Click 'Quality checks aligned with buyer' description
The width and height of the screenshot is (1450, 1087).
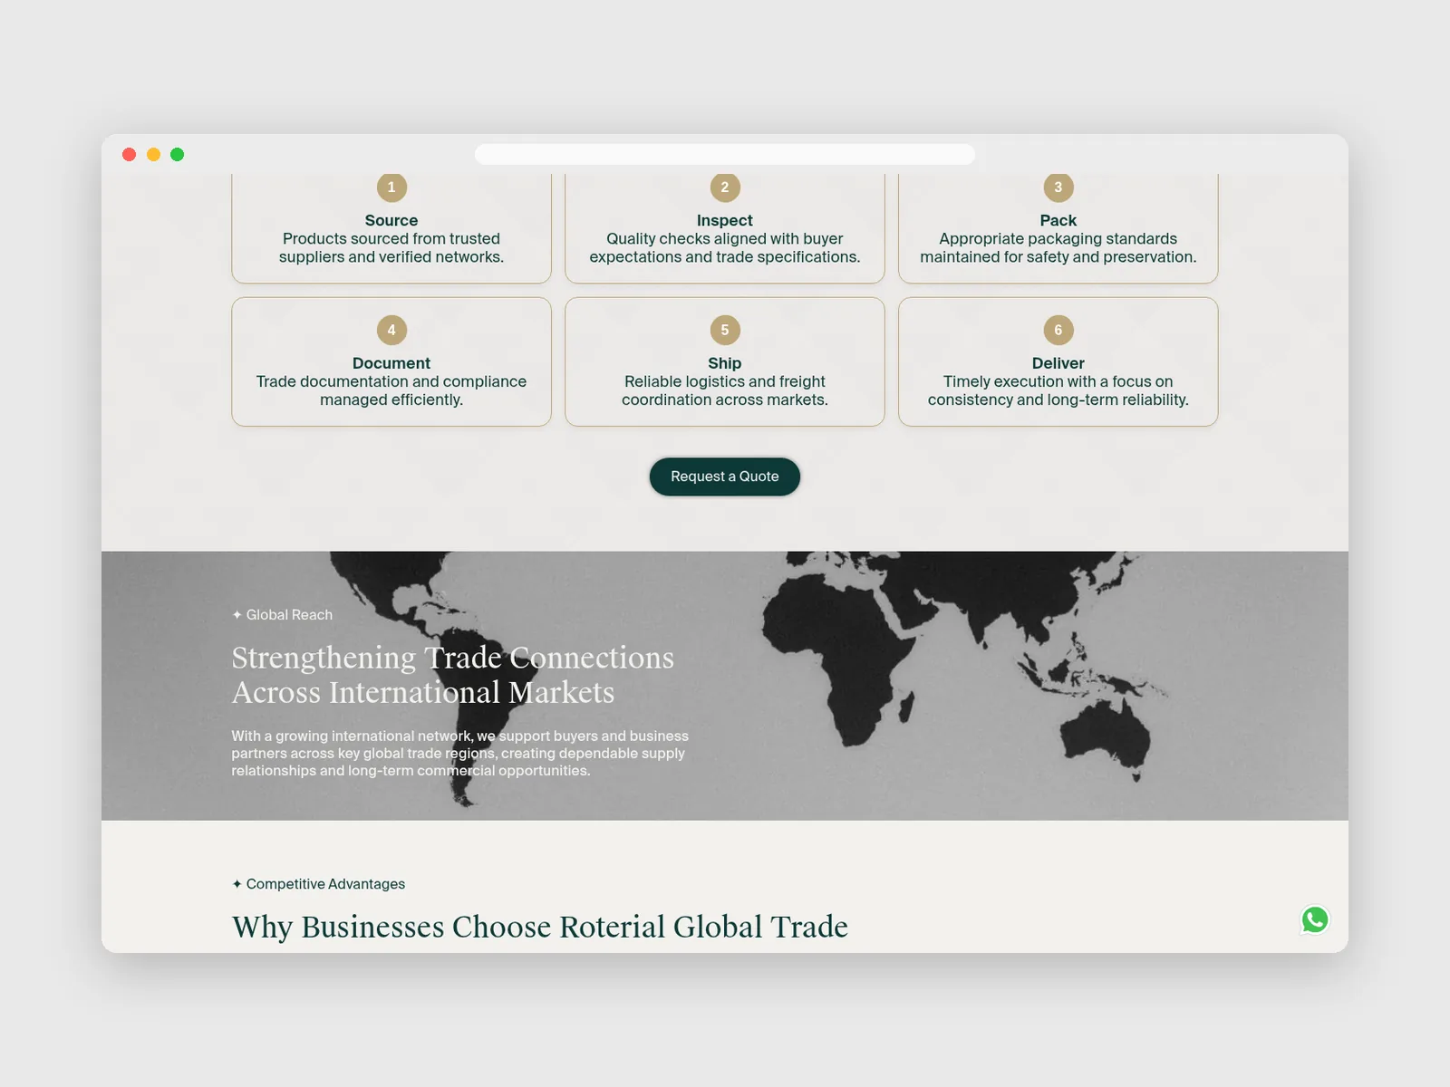725,248
